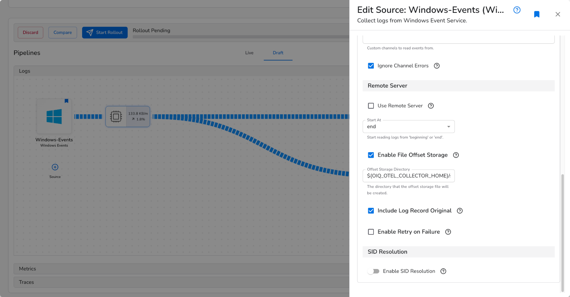Click the processor chip icon on the pipeline
Viewport: 570px width, 297px height.
(x=116, y=116)
